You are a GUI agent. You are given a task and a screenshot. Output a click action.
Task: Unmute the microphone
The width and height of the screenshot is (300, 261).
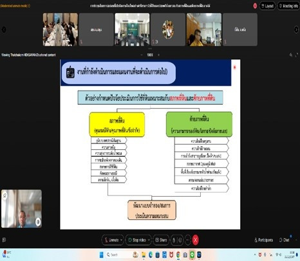(111, 240)
